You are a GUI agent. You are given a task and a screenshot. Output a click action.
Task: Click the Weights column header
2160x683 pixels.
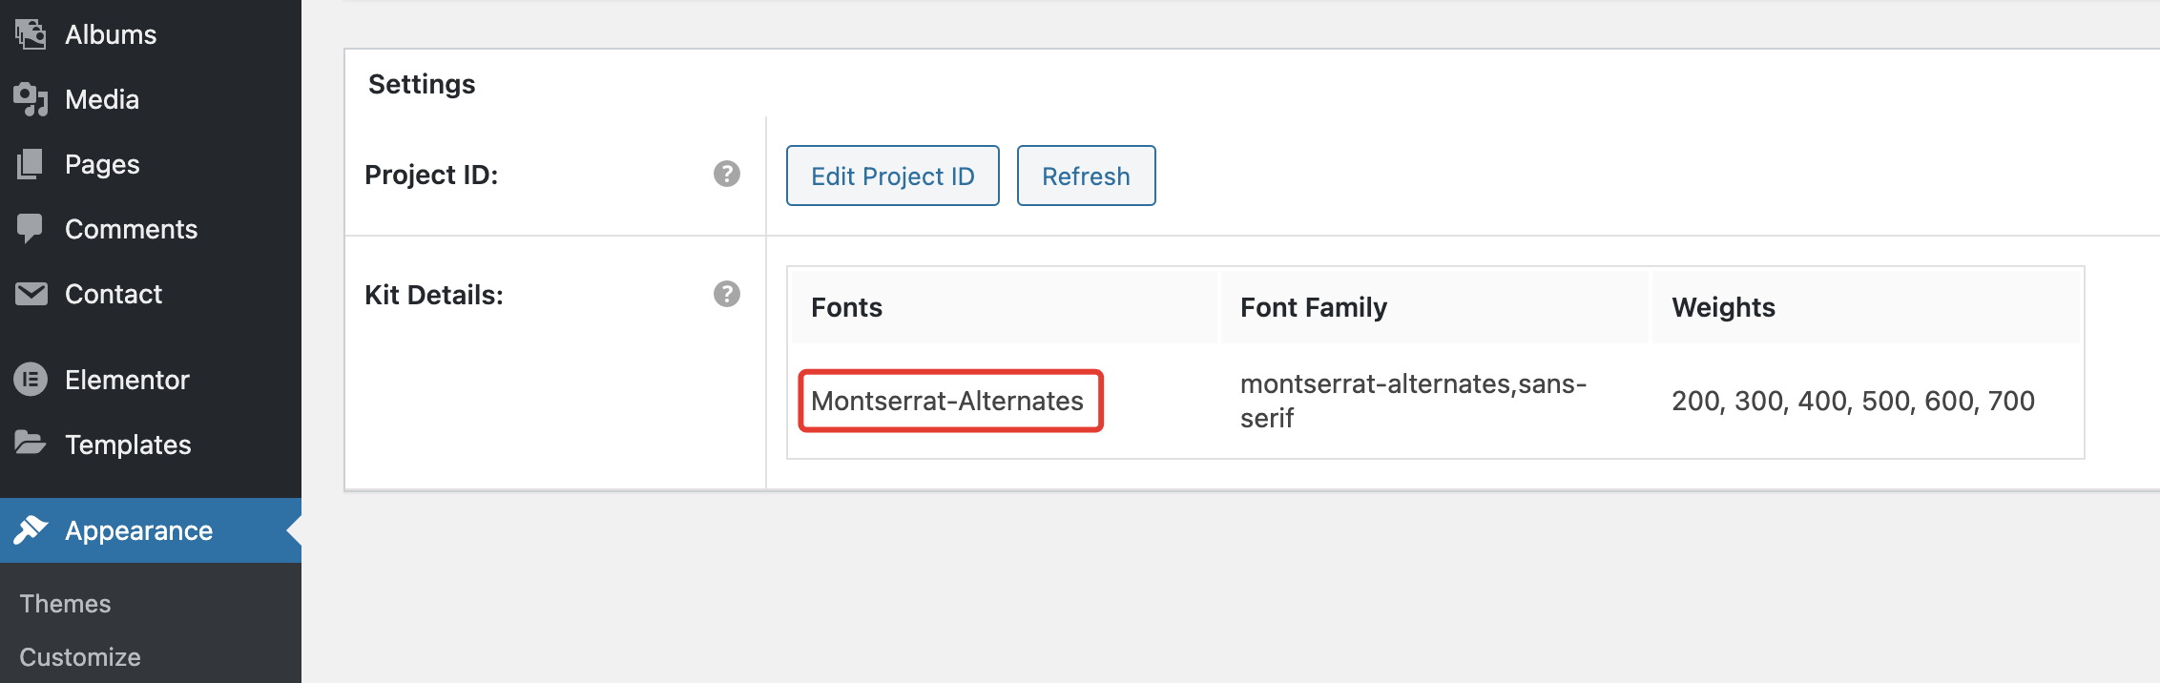[x=1723, y=307]
